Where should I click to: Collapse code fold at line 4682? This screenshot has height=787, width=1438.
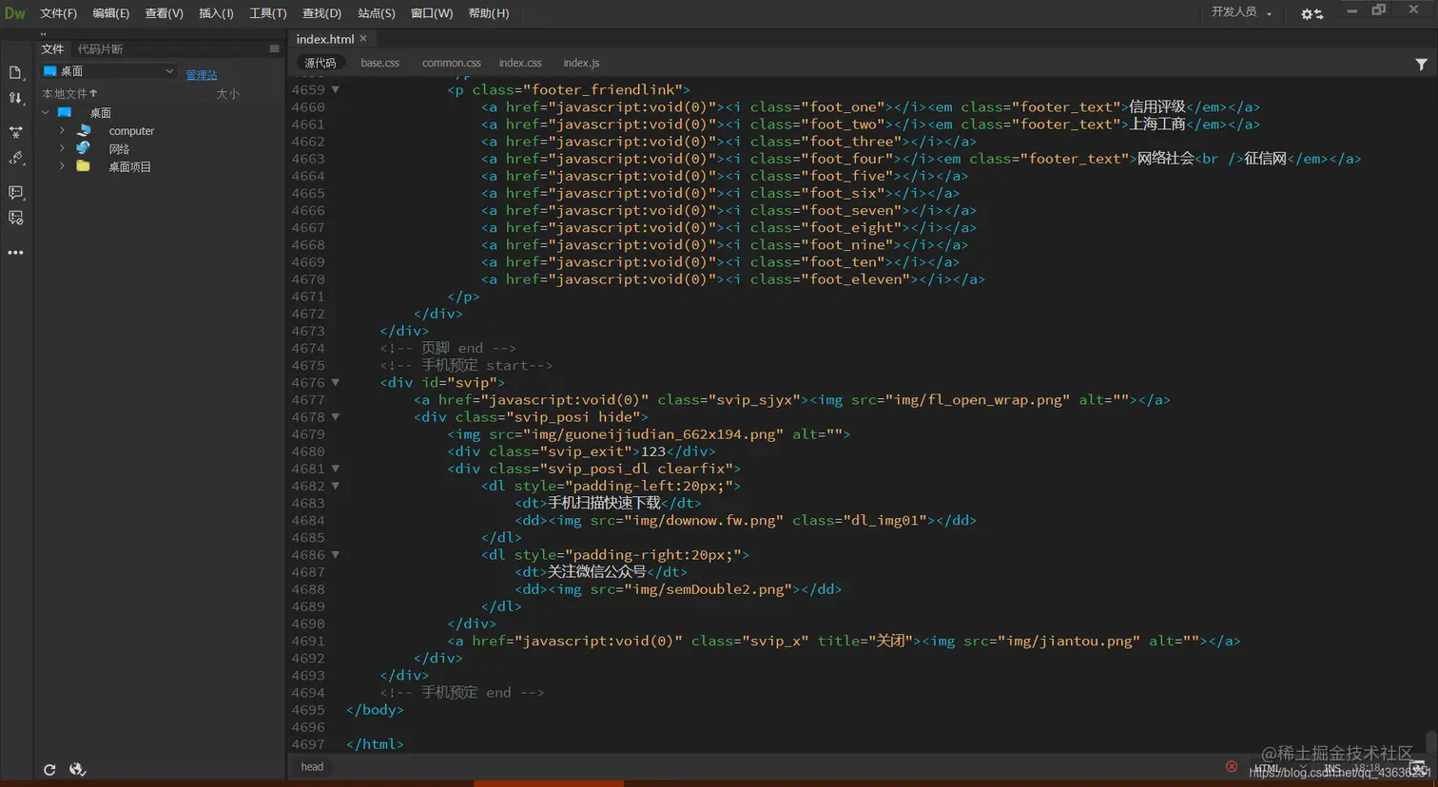(335, 486)
